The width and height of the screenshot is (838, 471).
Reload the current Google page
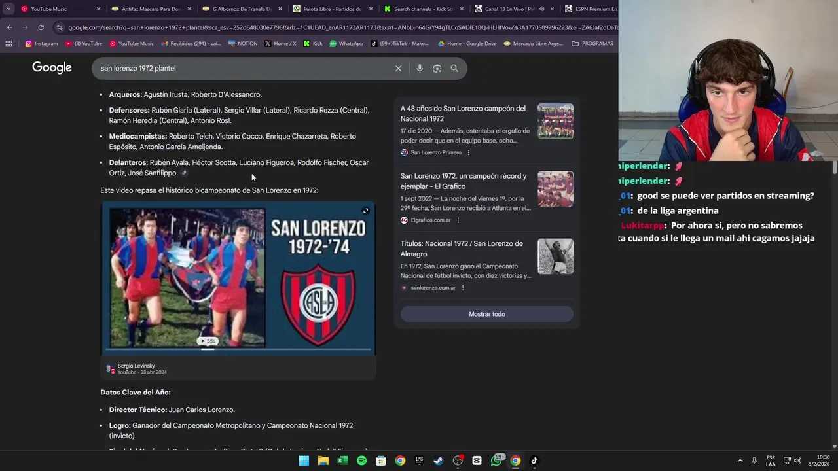tap(41, 27)
